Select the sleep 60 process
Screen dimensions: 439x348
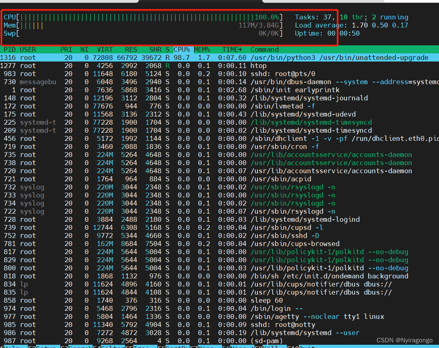pos(219,301)
